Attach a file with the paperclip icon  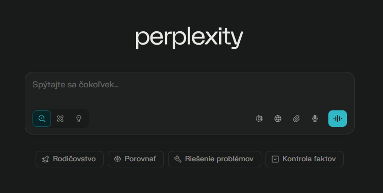click(296, 119)
